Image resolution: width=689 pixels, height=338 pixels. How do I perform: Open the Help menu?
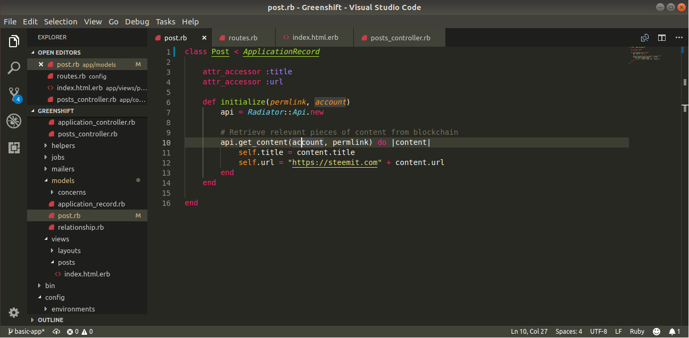click(x=190, y=22)
